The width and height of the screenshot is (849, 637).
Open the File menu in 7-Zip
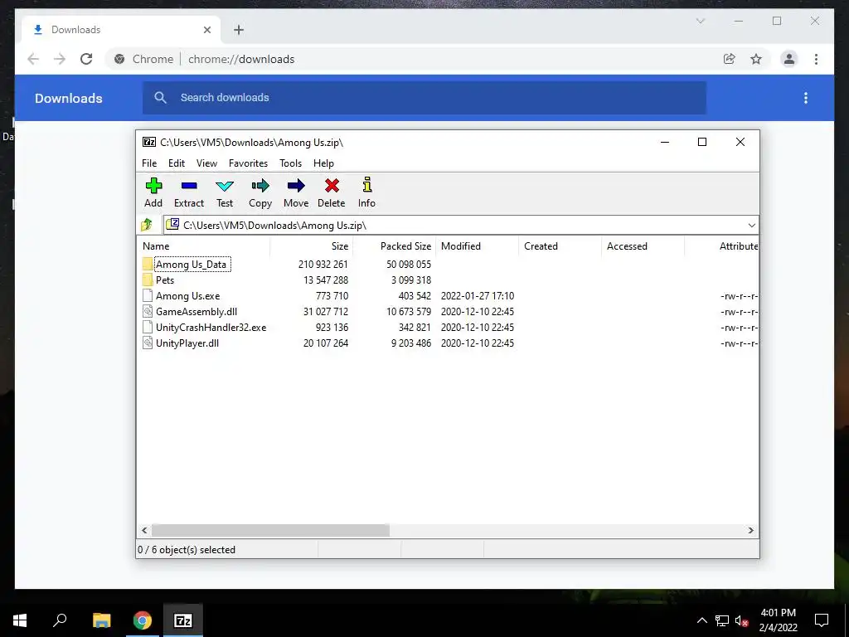(149, 163)
